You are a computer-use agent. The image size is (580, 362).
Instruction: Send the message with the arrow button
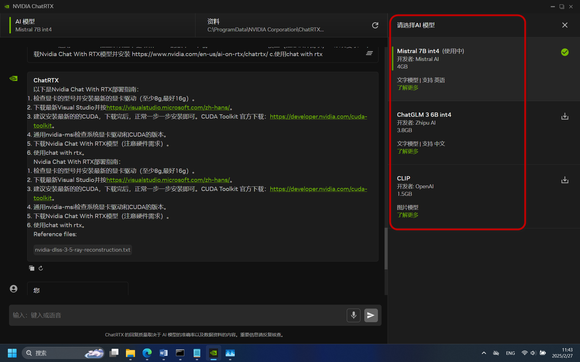[371, 315]
